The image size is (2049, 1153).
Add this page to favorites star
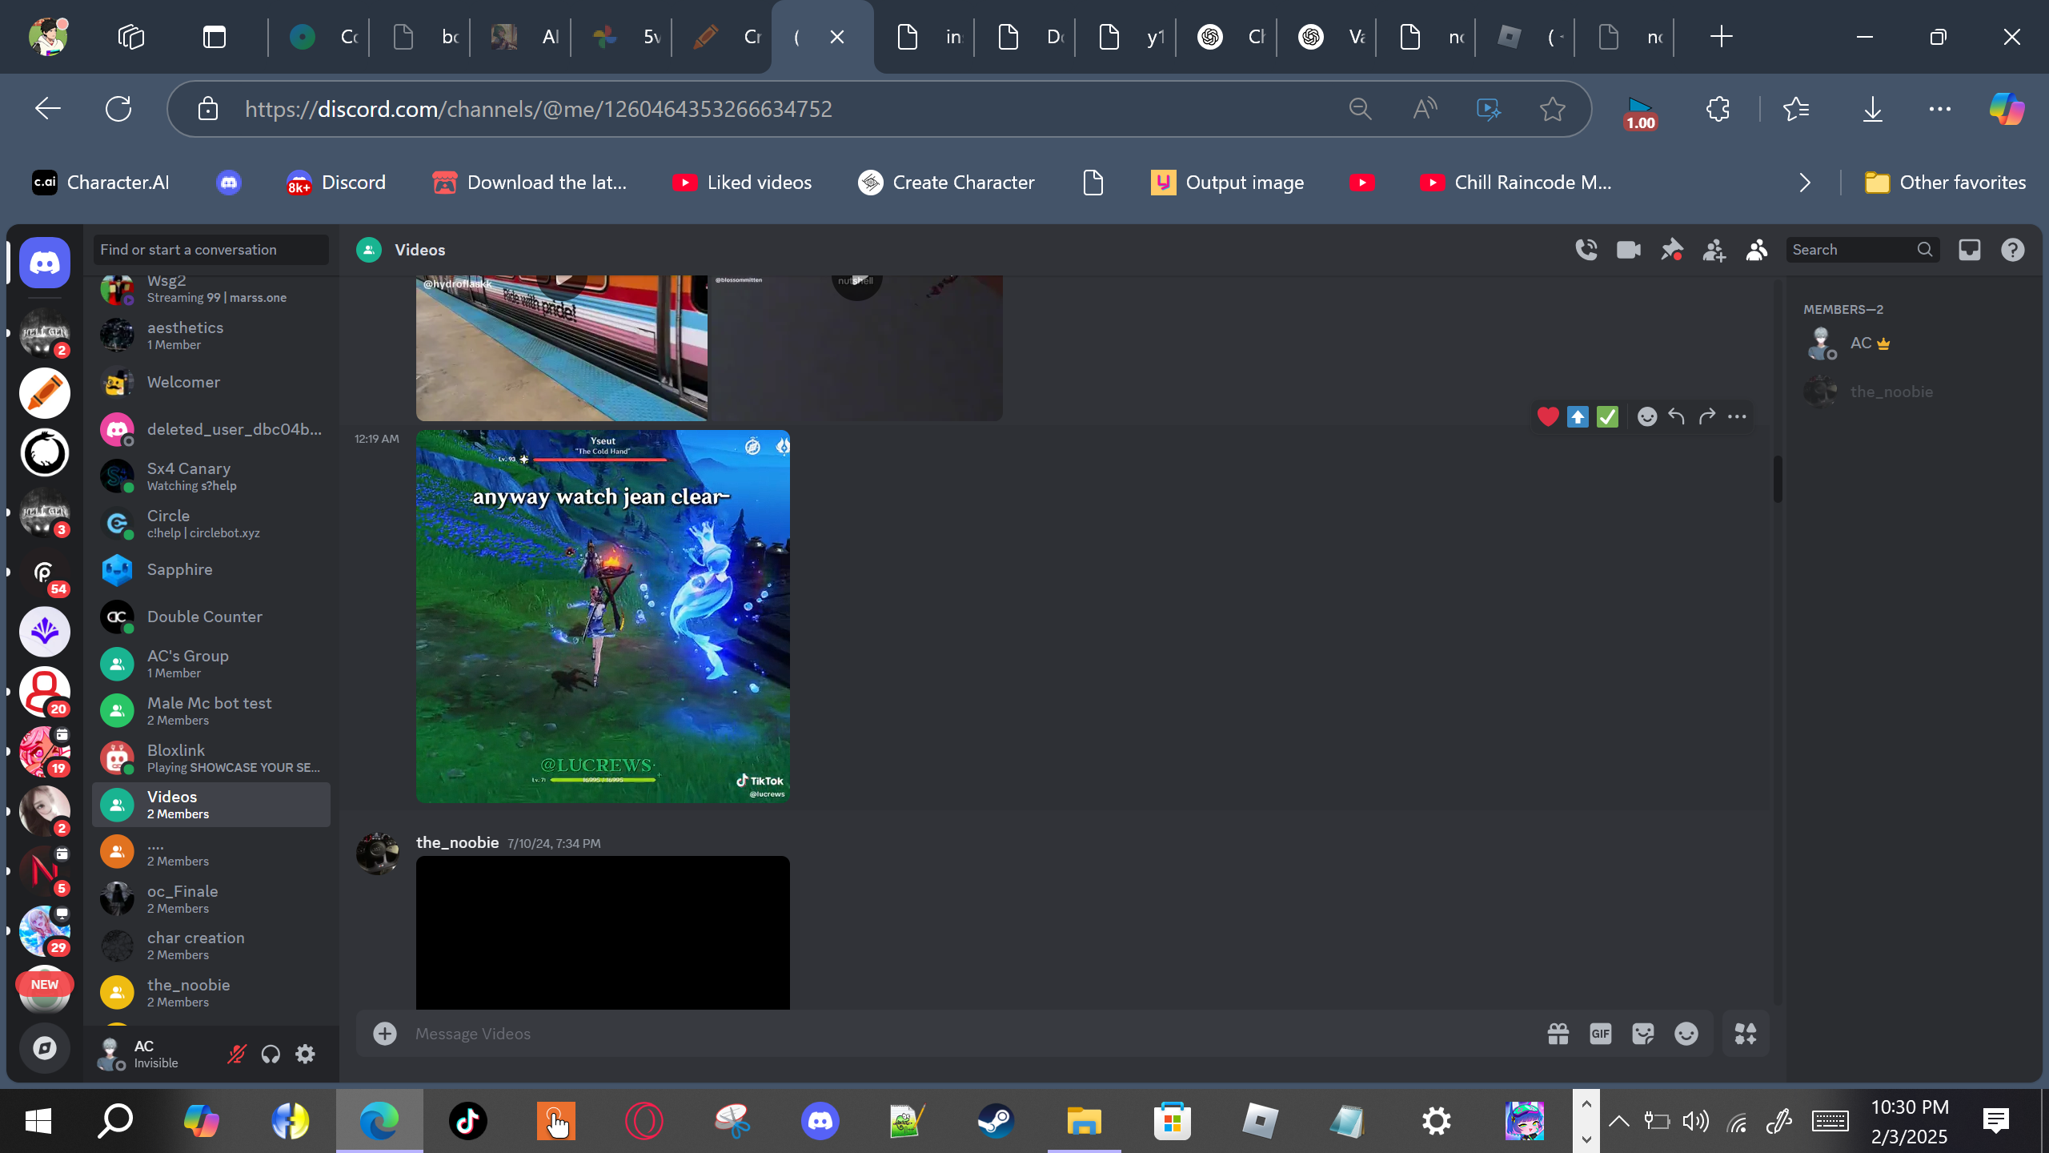(1552, 109)
